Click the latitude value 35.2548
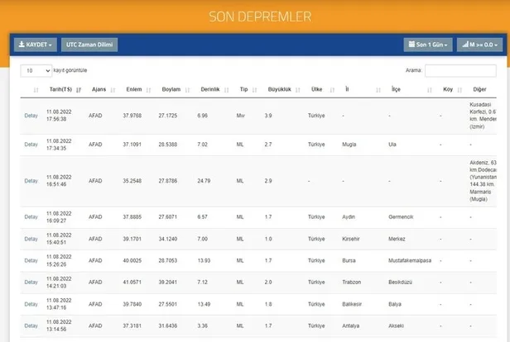 click(132, 181)
